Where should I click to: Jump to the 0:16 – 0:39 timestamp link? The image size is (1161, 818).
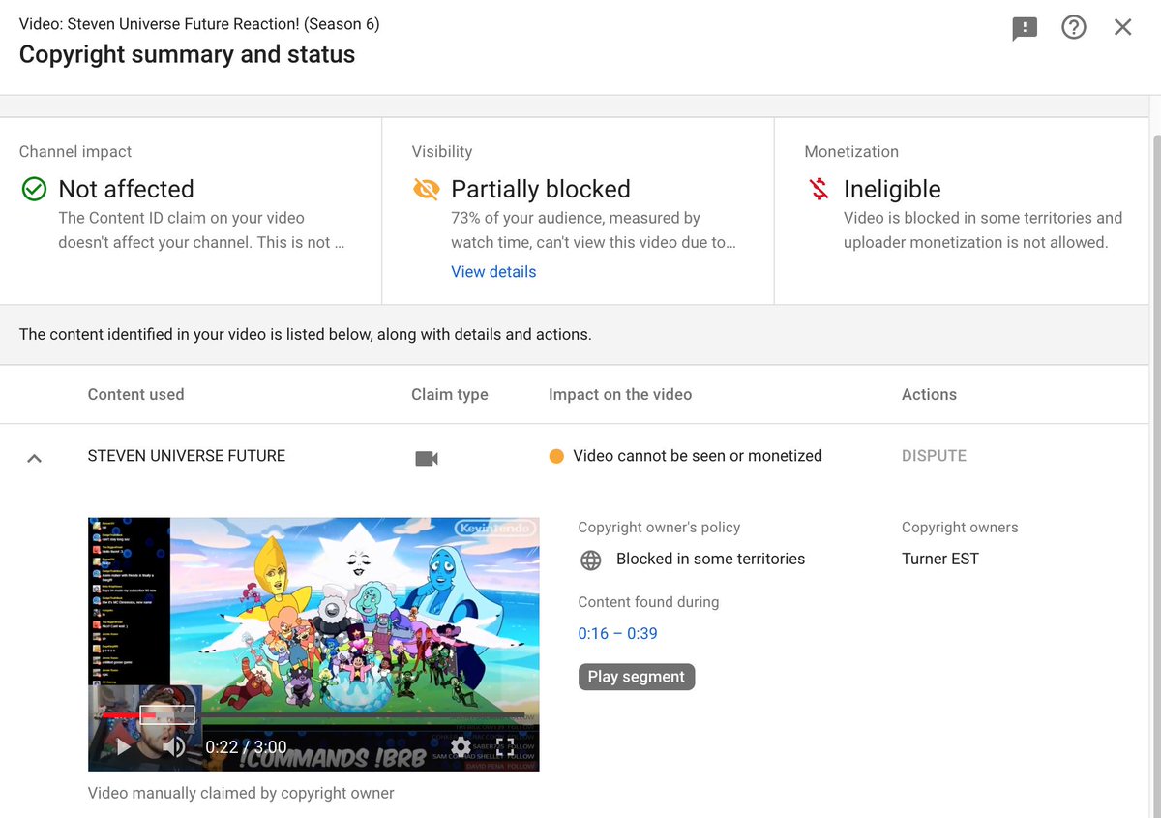point(617,634)
